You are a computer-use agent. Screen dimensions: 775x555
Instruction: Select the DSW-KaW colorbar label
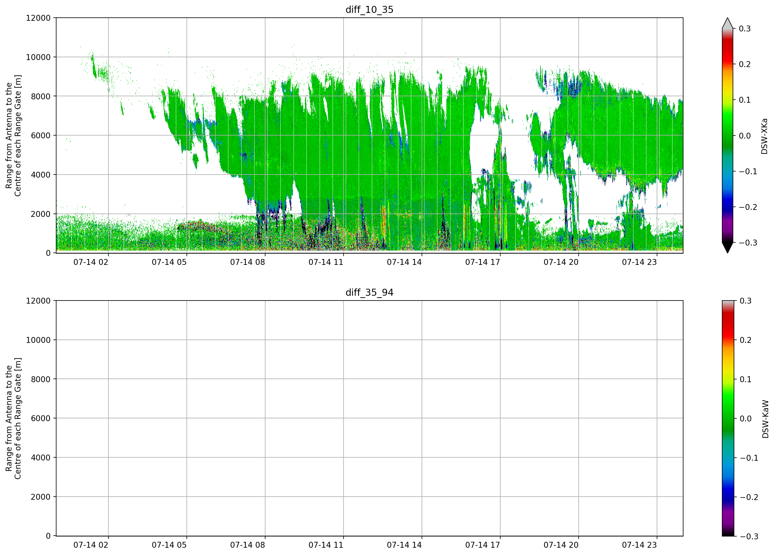765,419
